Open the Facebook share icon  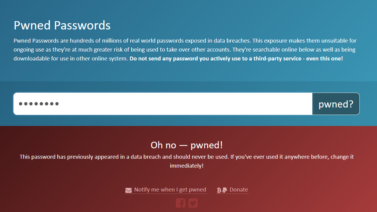[x=181, y=203]
